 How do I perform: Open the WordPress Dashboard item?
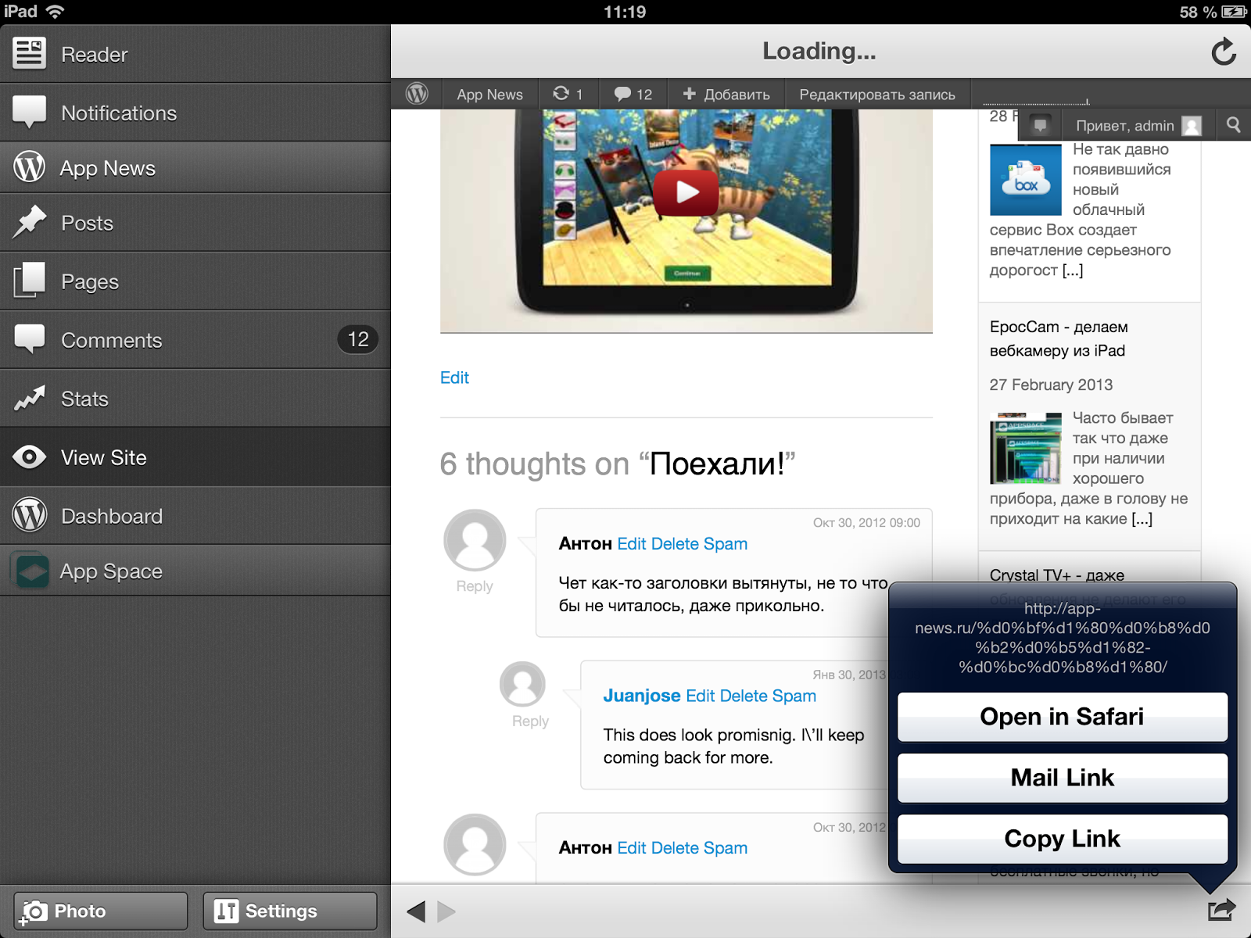tap(195, 516)
